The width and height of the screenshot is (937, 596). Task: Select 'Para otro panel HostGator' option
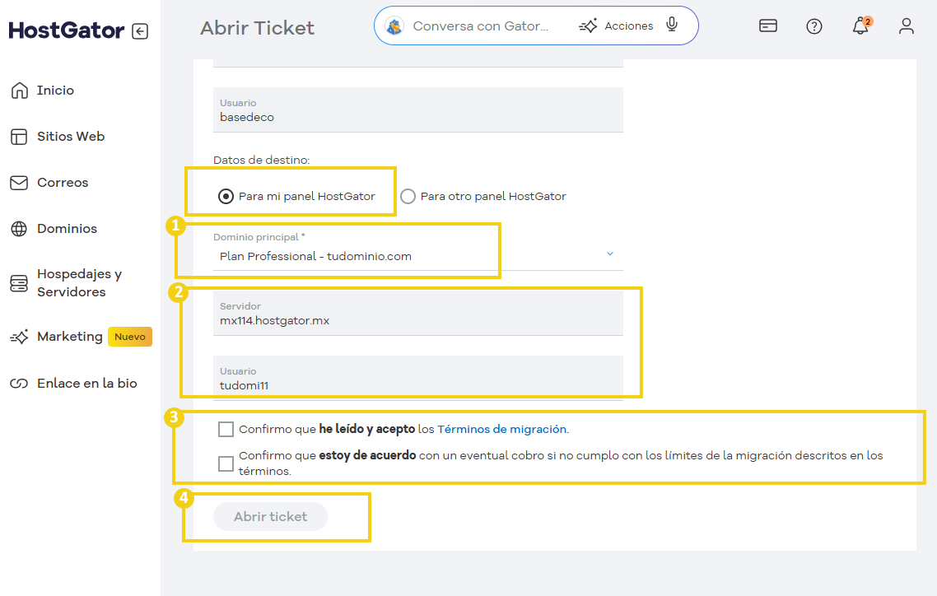click(x=408, y=196)
